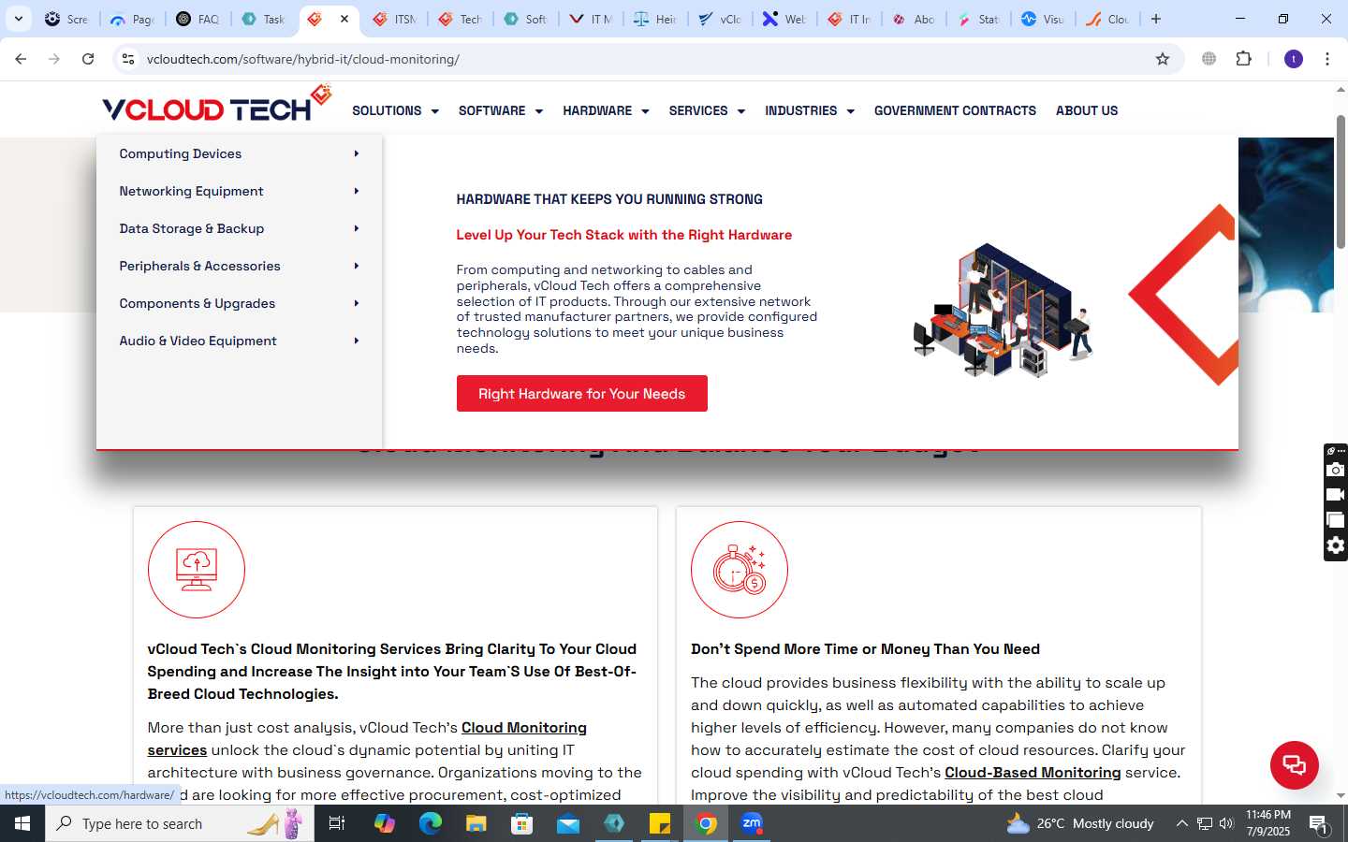Open a new browser tab
The width and height of the screenshot is (1348, 842).
point(1156,19)
